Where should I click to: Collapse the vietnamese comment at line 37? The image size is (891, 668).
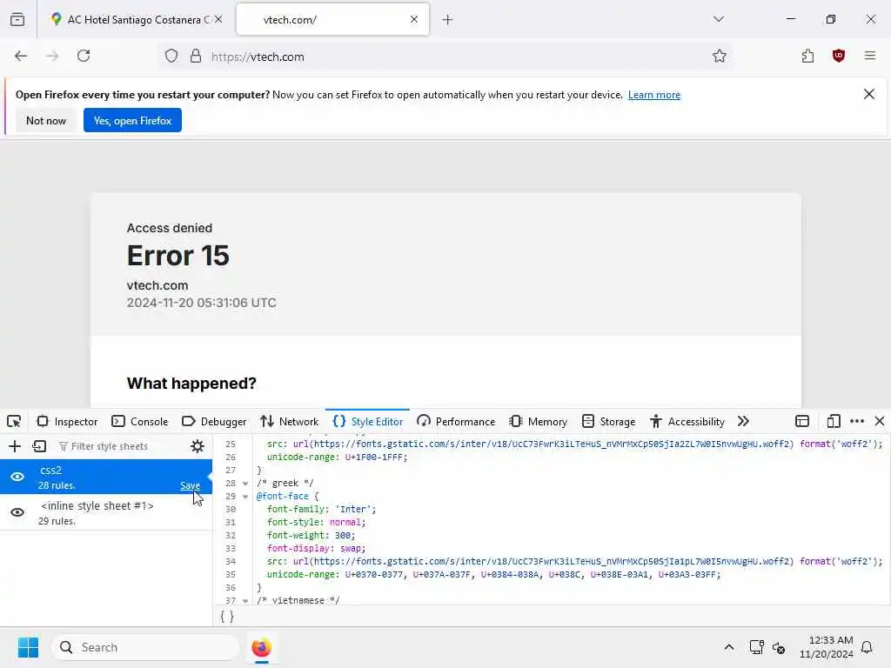pyautogui.click(x=245, y=600)
